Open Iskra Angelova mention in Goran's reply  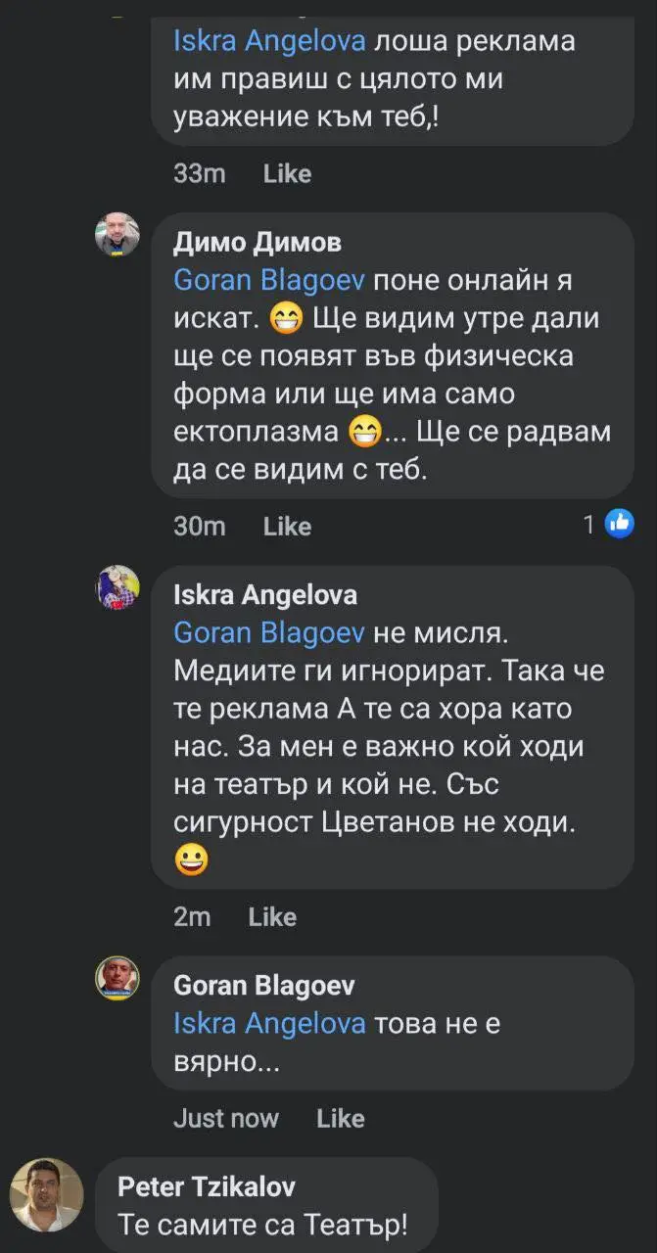pos(269,1024)
